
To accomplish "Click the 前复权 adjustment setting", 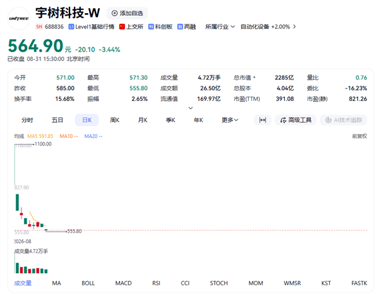I will click(x=359, y=137).
